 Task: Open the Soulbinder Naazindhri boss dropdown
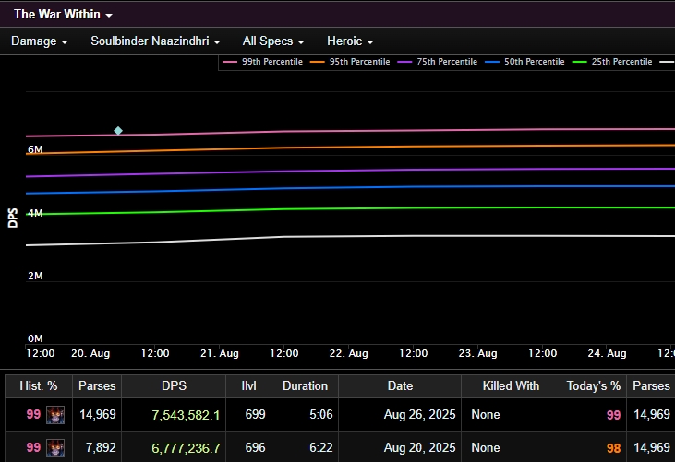(x=155, y=41)
